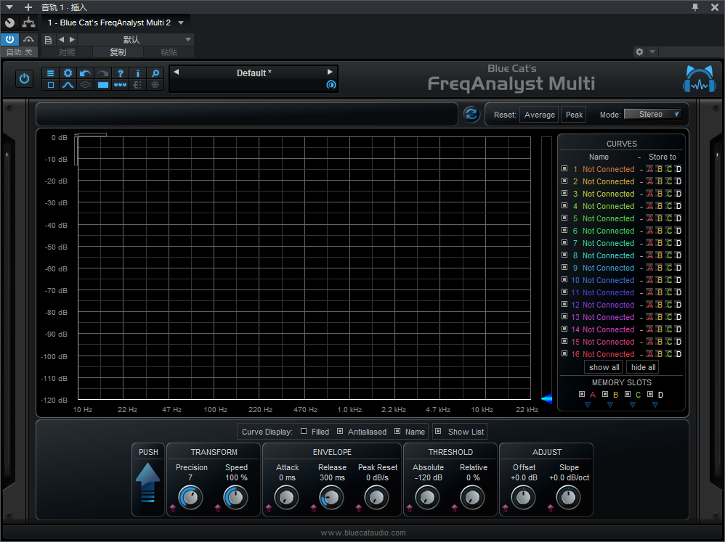Click the automation off (自动: 关) label
The height and width of the screenshot is (542, 725).
pyautogui.click(x=20, y=52)
